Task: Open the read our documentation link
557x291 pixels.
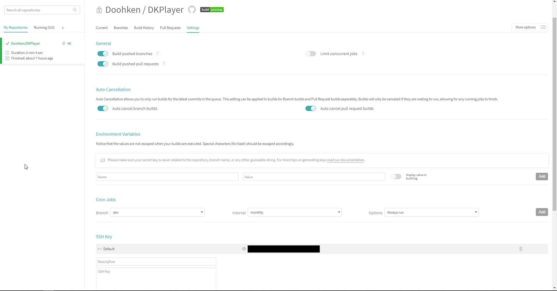Action: pos(346,160)
